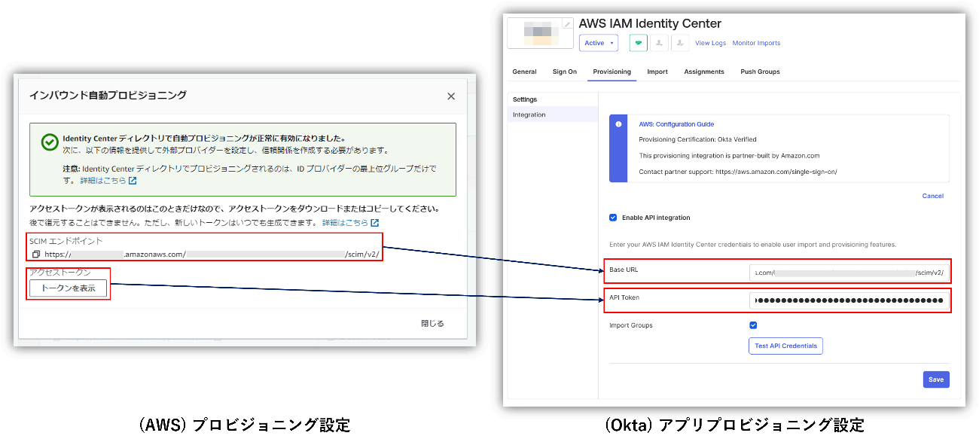Toggle the Enable API integration checkbox
The height and width of the screenshot is (445, 979).
pos(612,218)
